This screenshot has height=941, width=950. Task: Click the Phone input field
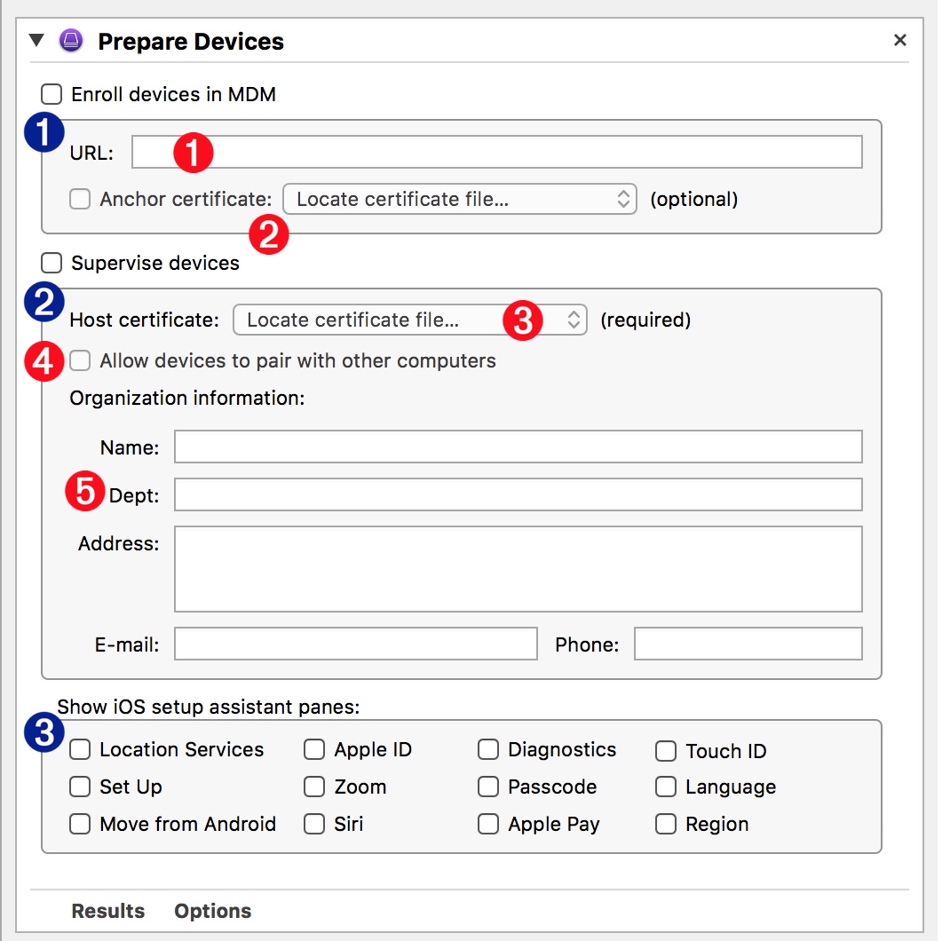748,644
